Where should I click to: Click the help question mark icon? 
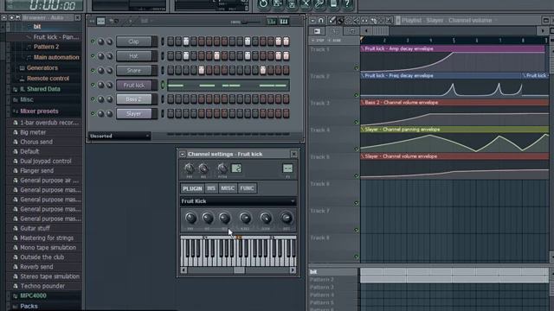point(347,3)
